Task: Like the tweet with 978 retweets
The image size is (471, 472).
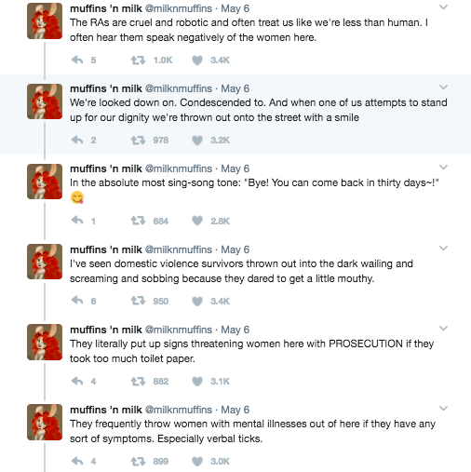Action: coord(197,141)
